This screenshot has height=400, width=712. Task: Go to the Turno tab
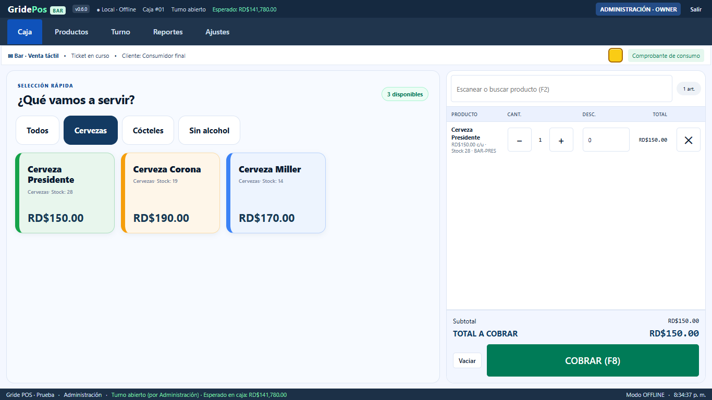[x=120, y=32]
